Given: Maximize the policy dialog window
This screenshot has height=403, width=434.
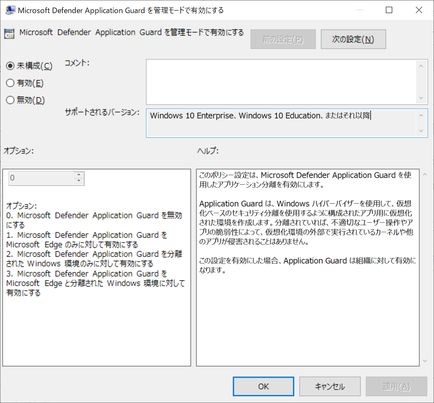Looking at the screenshot, I should coord(389,10).
